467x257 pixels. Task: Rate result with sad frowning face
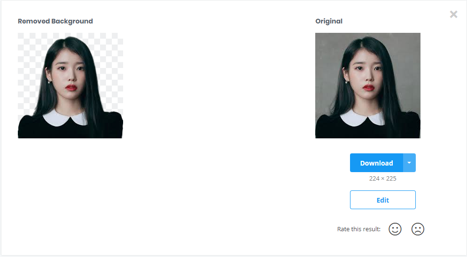(x=418, y=229)
